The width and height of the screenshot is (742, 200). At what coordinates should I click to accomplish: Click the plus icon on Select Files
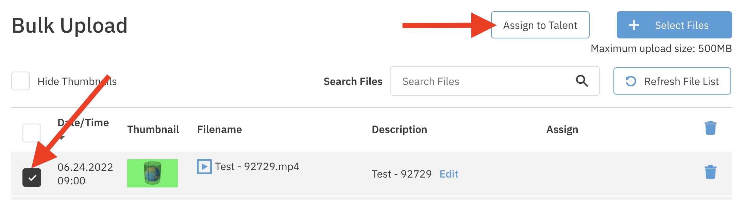[x=634, y=25]
